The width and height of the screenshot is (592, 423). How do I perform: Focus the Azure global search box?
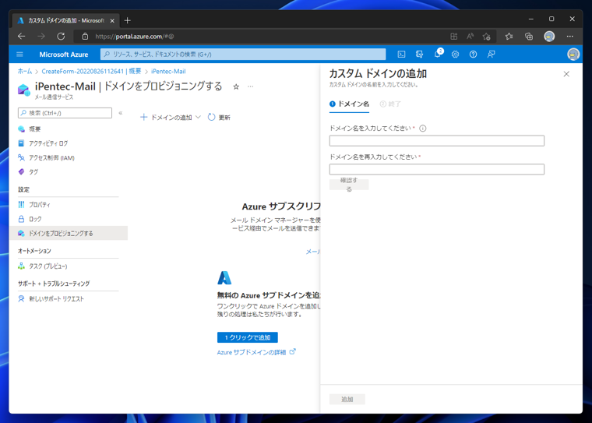[x=243, y=55]
